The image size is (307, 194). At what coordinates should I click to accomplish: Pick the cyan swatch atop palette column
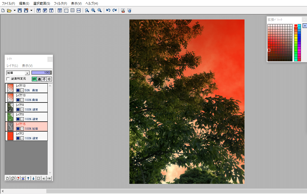[x=299, y=25]
